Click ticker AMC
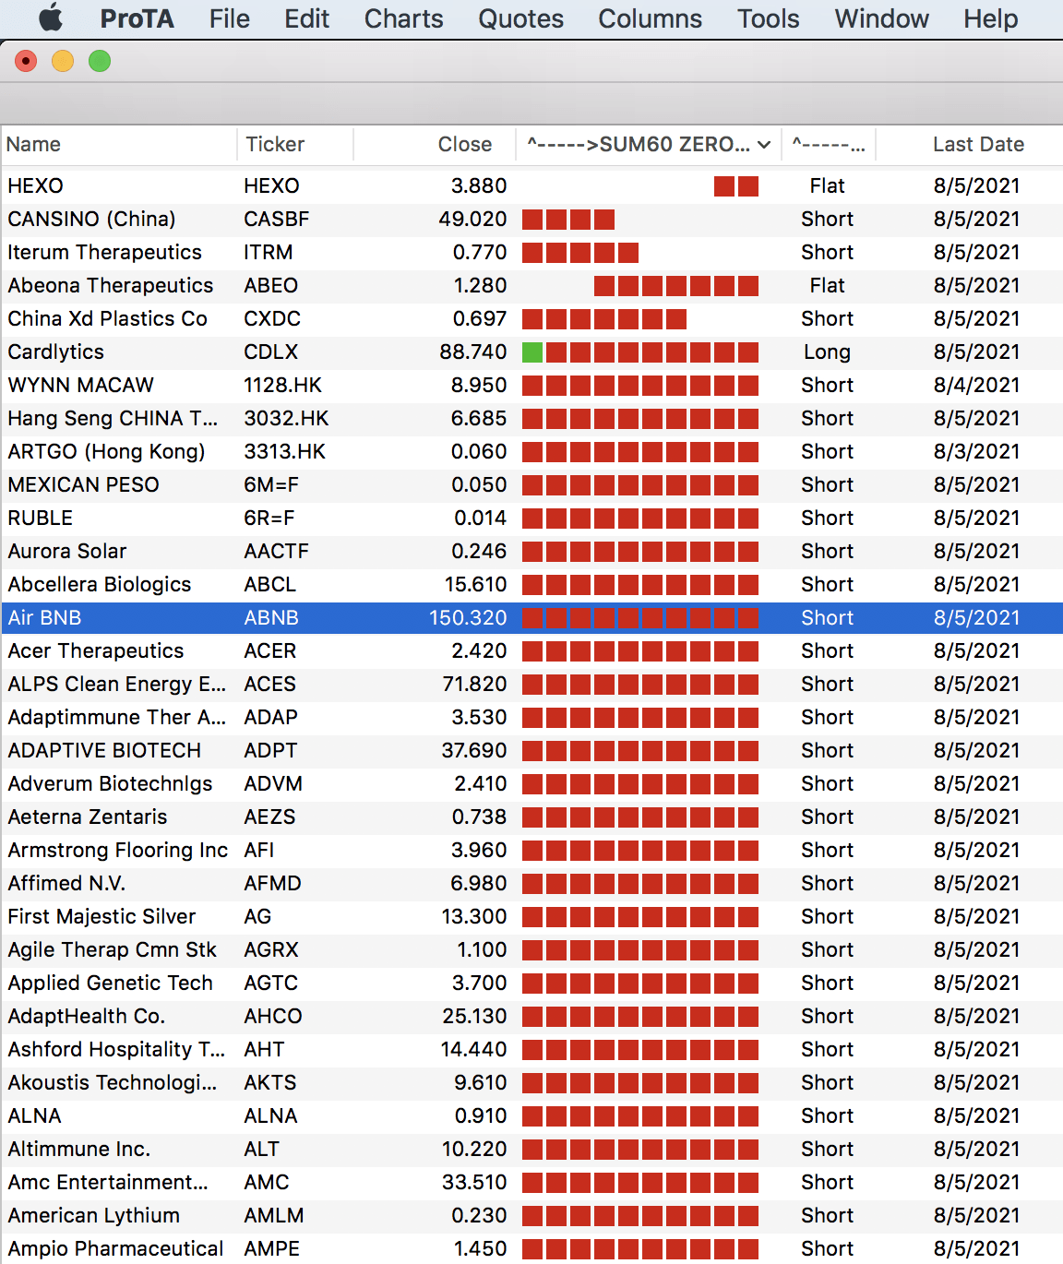 coord(266,1182)
